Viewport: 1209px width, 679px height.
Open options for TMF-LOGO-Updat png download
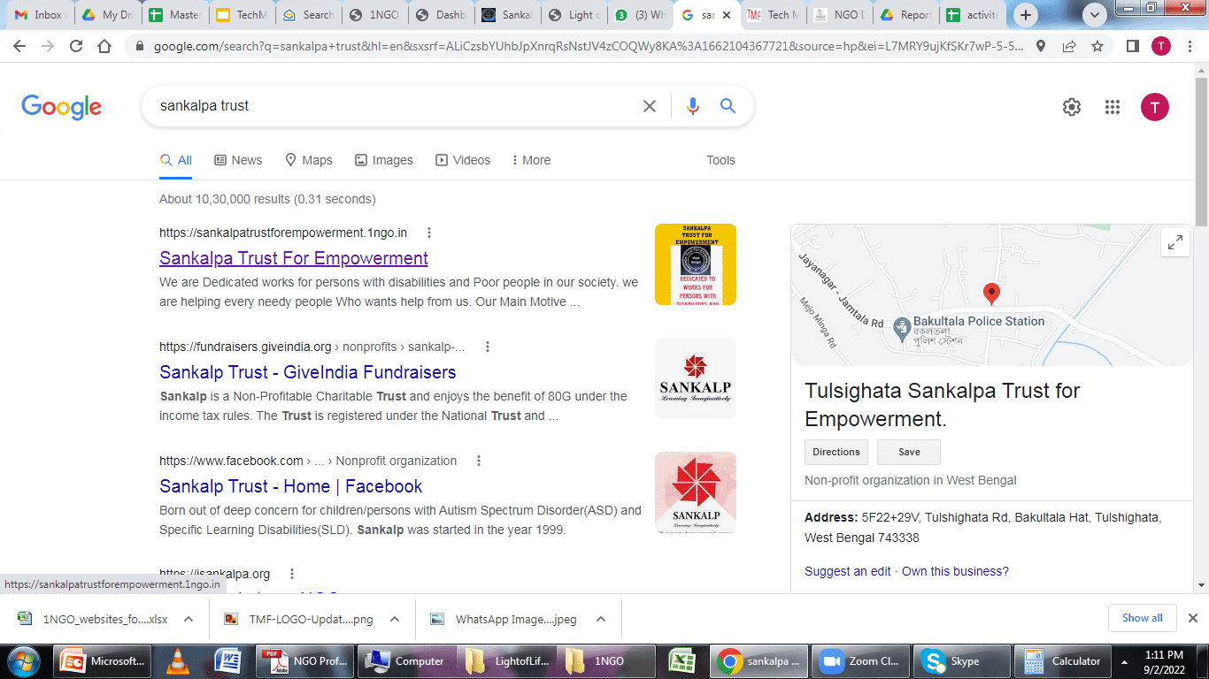pyautogui.click(x=395, y=619)
